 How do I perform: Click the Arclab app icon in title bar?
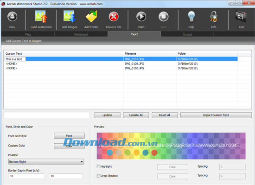tap(3, 4)
